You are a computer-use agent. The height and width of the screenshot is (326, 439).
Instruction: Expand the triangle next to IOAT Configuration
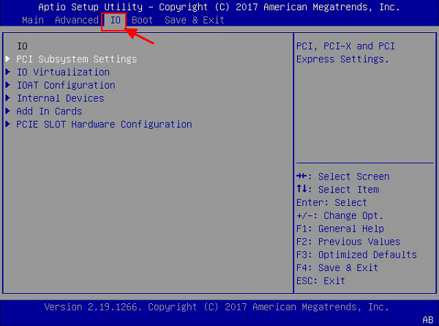[8, 85]
